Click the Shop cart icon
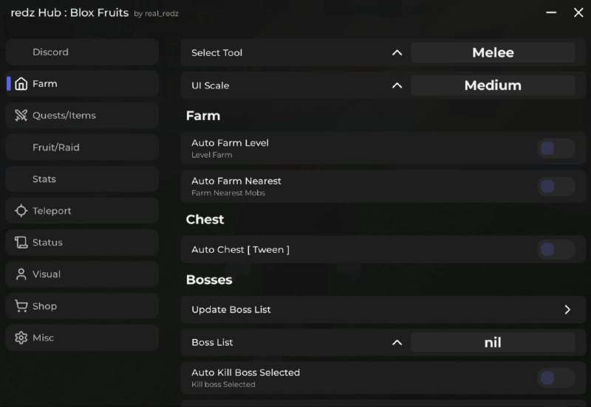591x407 pixels. coord(21,306)
